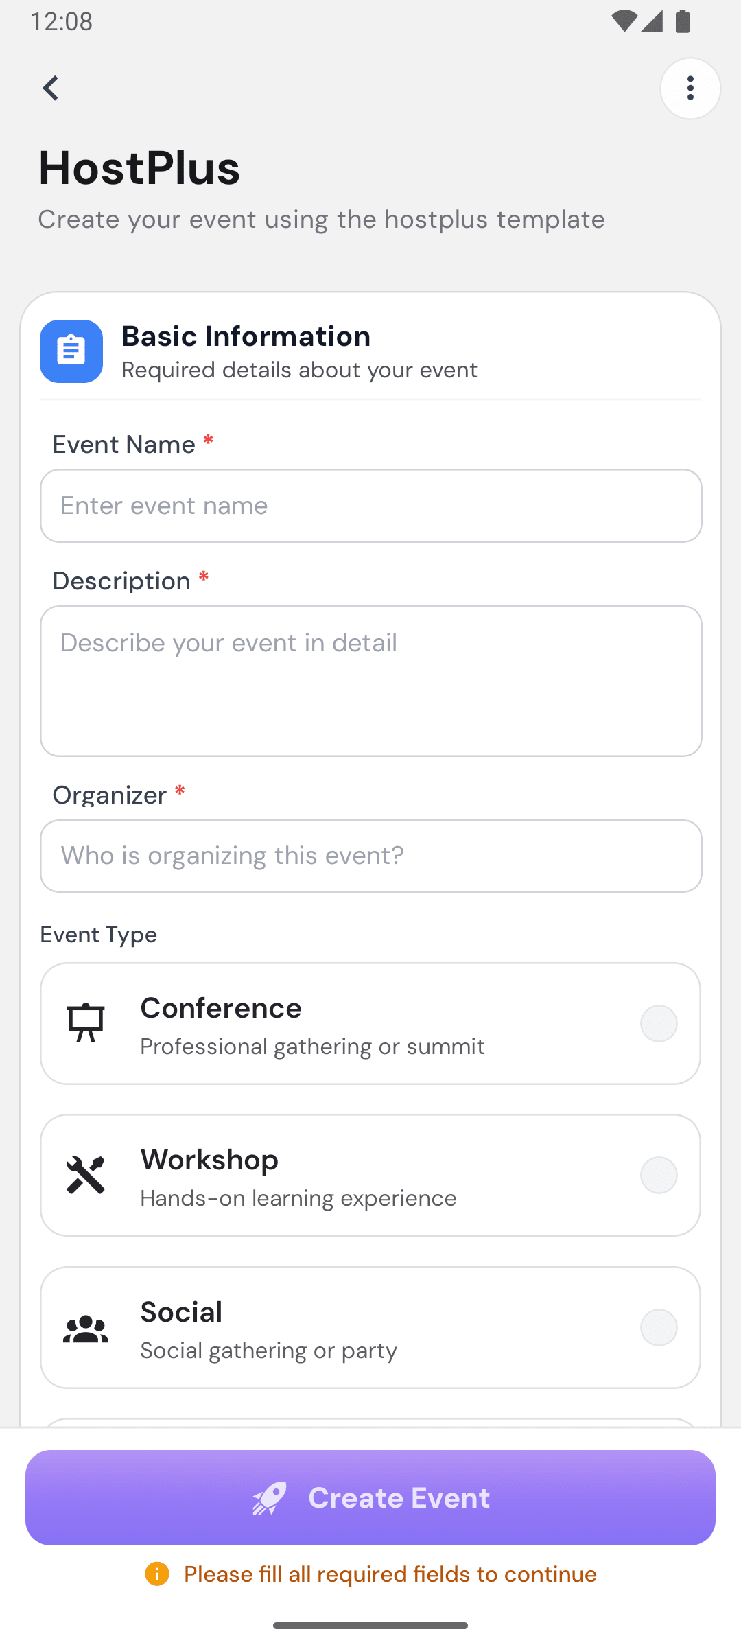Tap the orange info warning icon

coord(157,1574)
